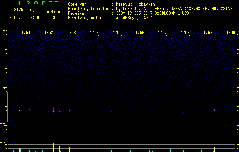This screenshot has height=152, width=239.
Task: Click the kHz axis unit label
Action: point(3,31)
